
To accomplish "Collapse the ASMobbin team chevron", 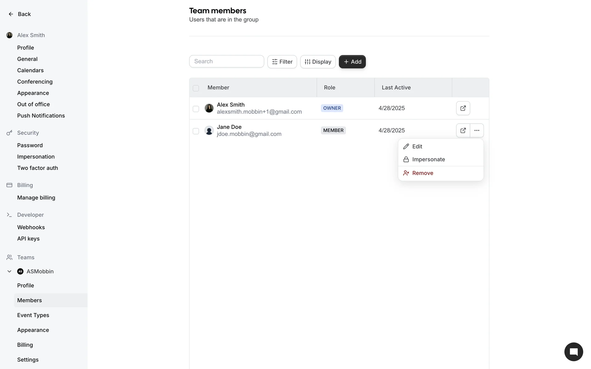I will pyautogui.click(x=9, y=271).
